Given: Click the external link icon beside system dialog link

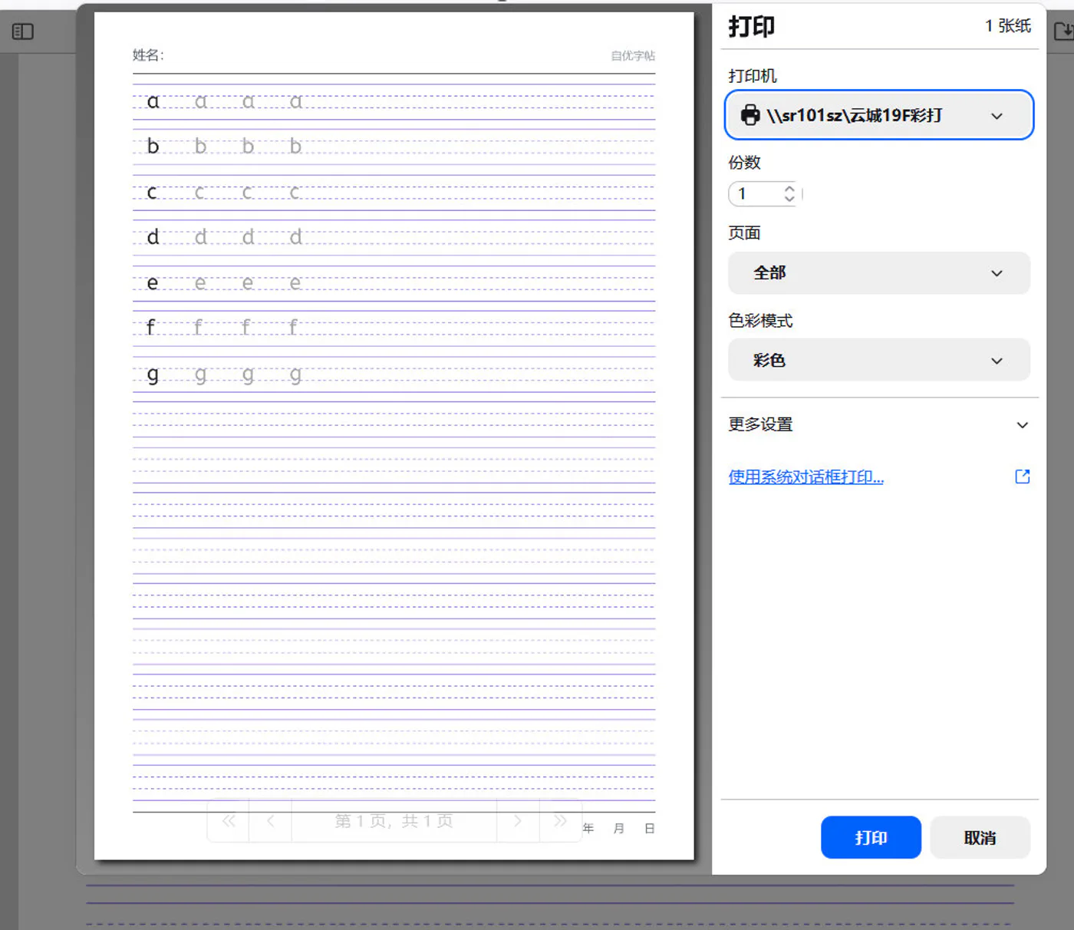Looking at the screenshot, I should (x=1023, y=477).
